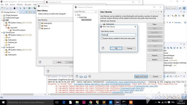Click the Back button in Add Library dialog

coord(59,62)
